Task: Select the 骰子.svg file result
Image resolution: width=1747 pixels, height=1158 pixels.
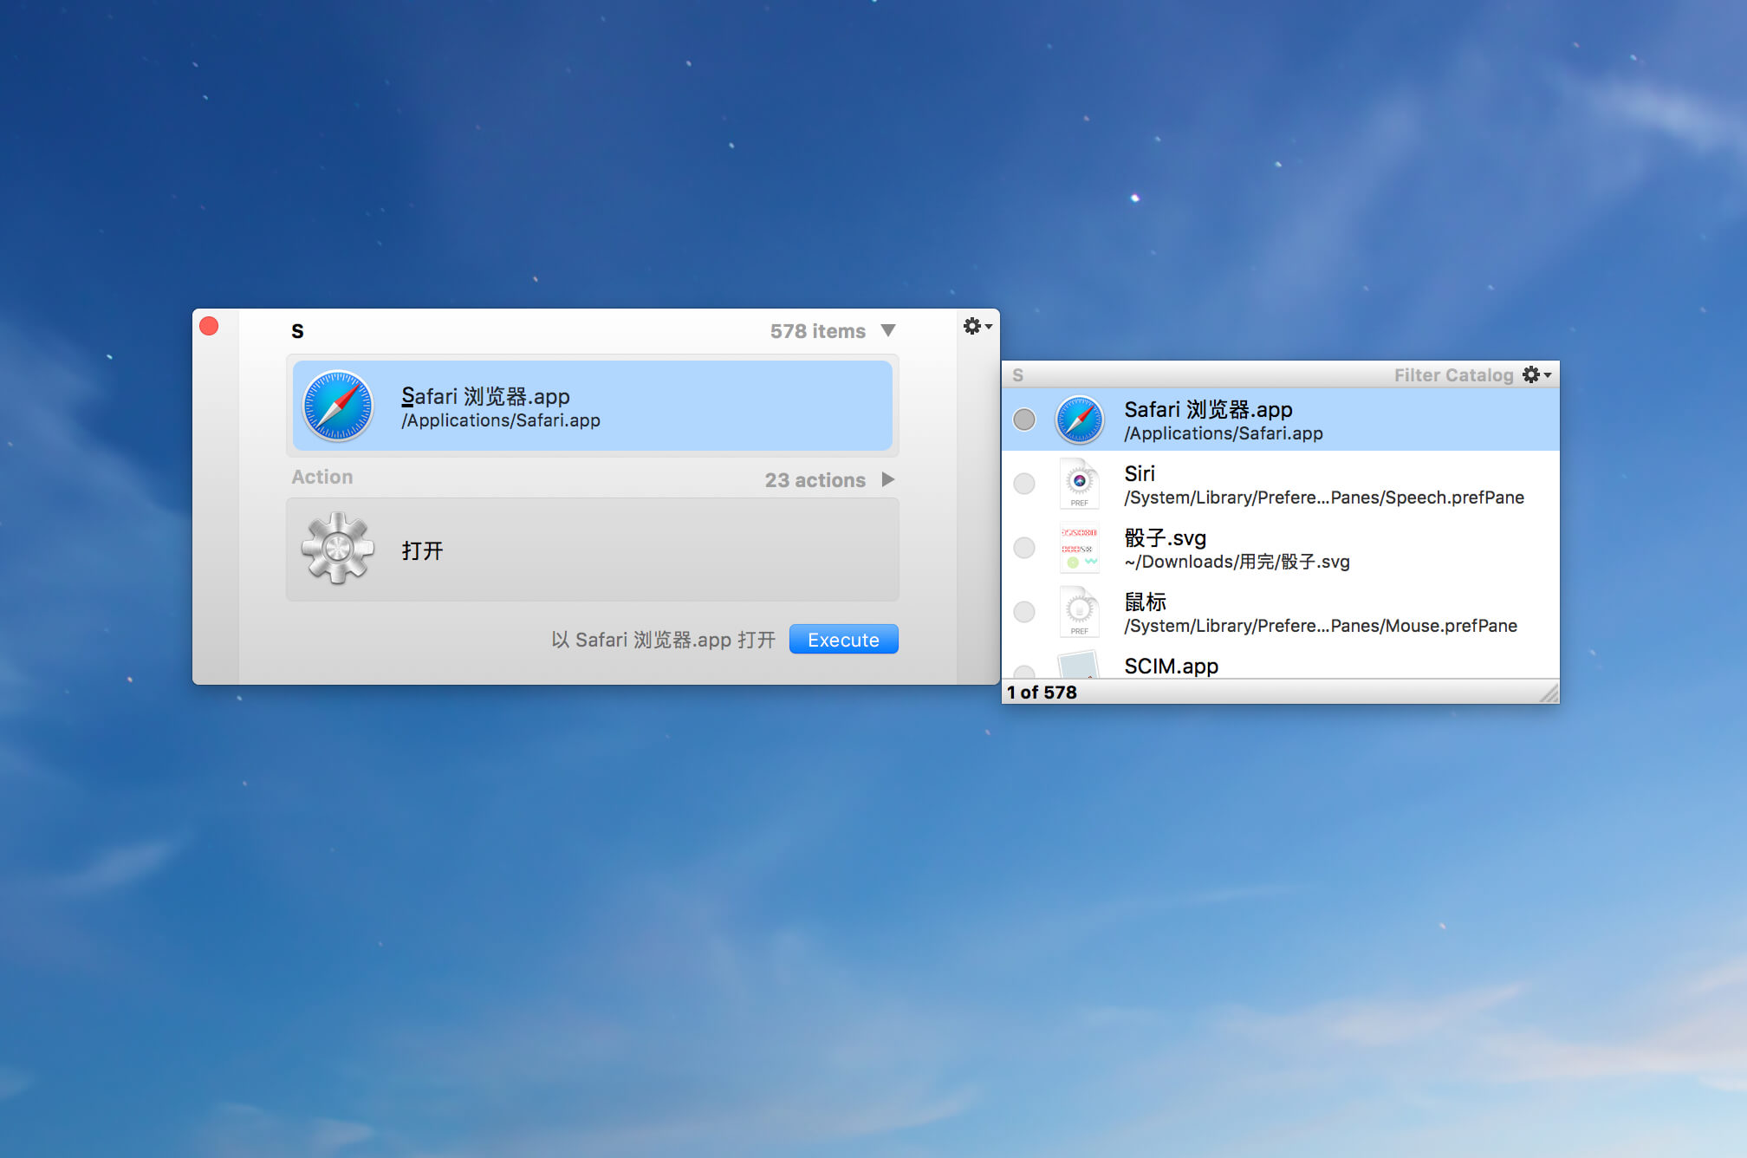Action: [1281, 548]
